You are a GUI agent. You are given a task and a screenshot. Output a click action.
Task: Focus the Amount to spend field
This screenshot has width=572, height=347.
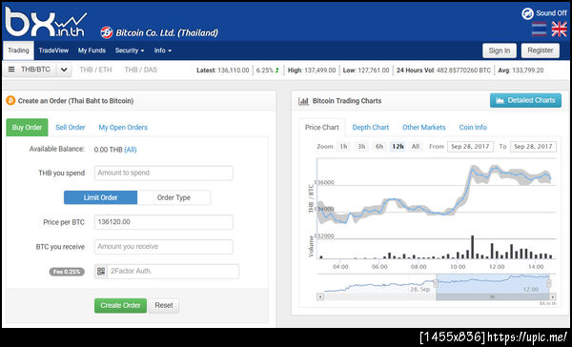coord(163,173)
